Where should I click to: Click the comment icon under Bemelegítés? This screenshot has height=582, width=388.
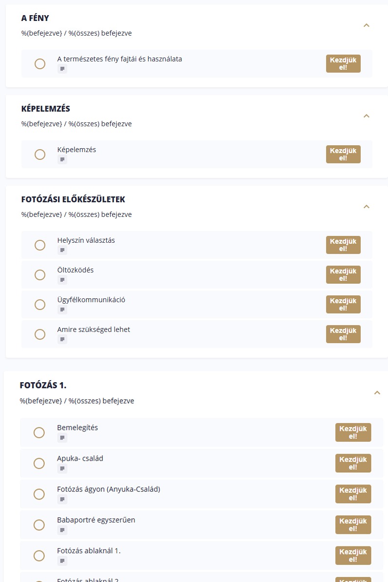tap(62, 438)
